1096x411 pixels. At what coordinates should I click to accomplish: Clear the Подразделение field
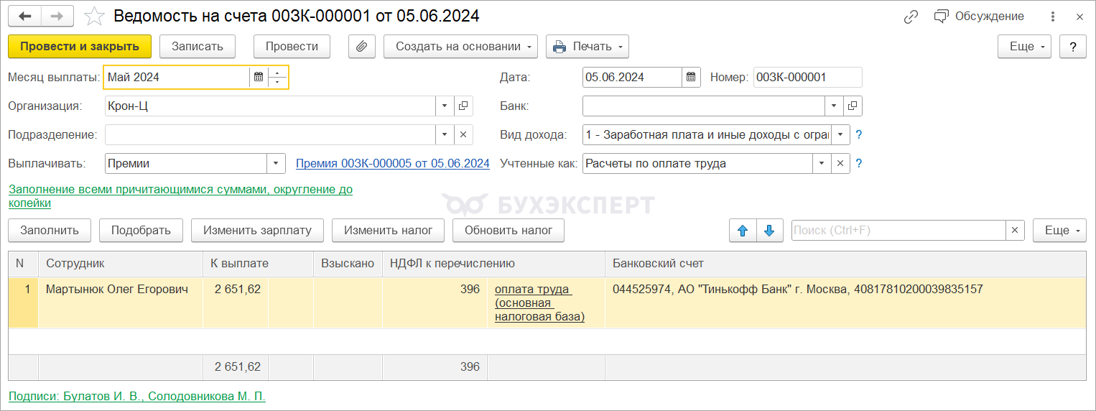coord(463,135)
